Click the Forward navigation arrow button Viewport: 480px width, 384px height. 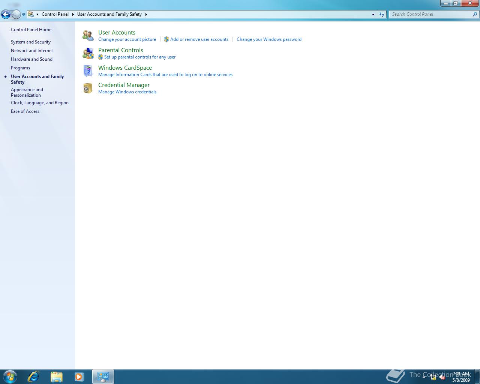[16, 14]
